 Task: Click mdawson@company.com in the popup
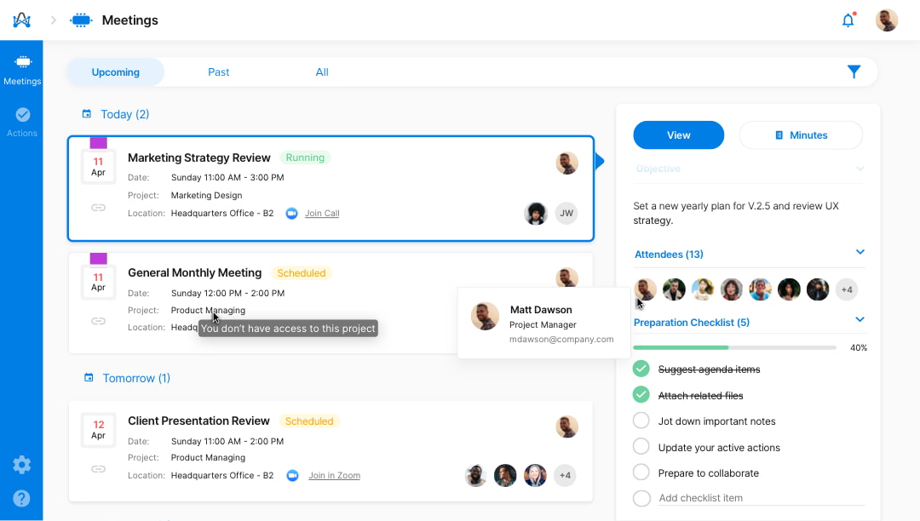(561, 340)
